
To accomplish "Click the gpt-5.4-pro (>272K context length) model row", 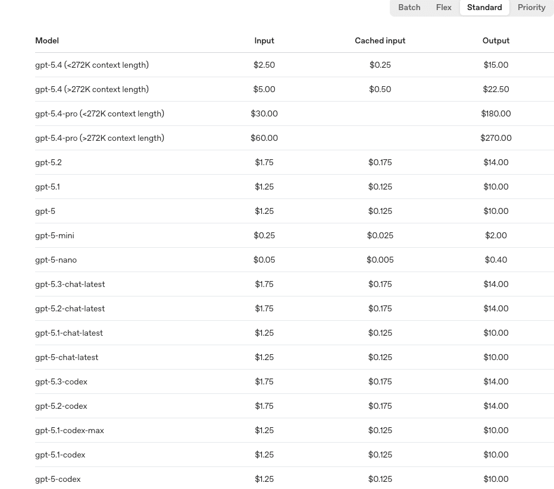I will pyautogui.click(x=99, y=138).
